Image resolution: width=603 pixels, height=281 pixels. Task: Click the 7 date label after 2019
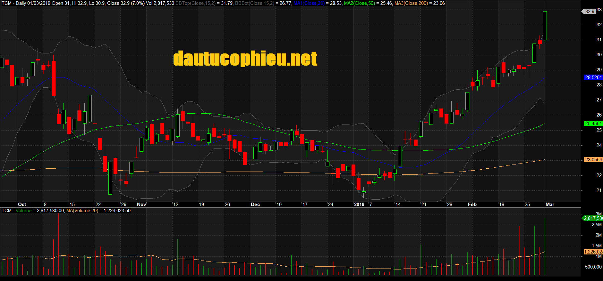[x=371, y=205]
